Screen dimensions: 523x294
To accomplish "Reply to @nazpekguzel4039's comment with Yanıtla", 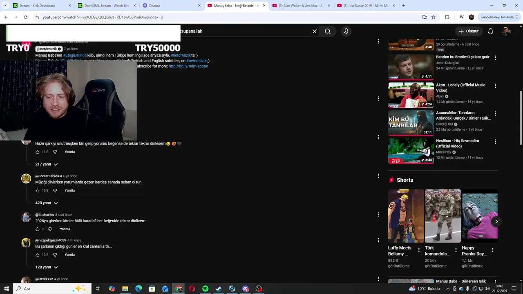I will (x=70, y=255).
